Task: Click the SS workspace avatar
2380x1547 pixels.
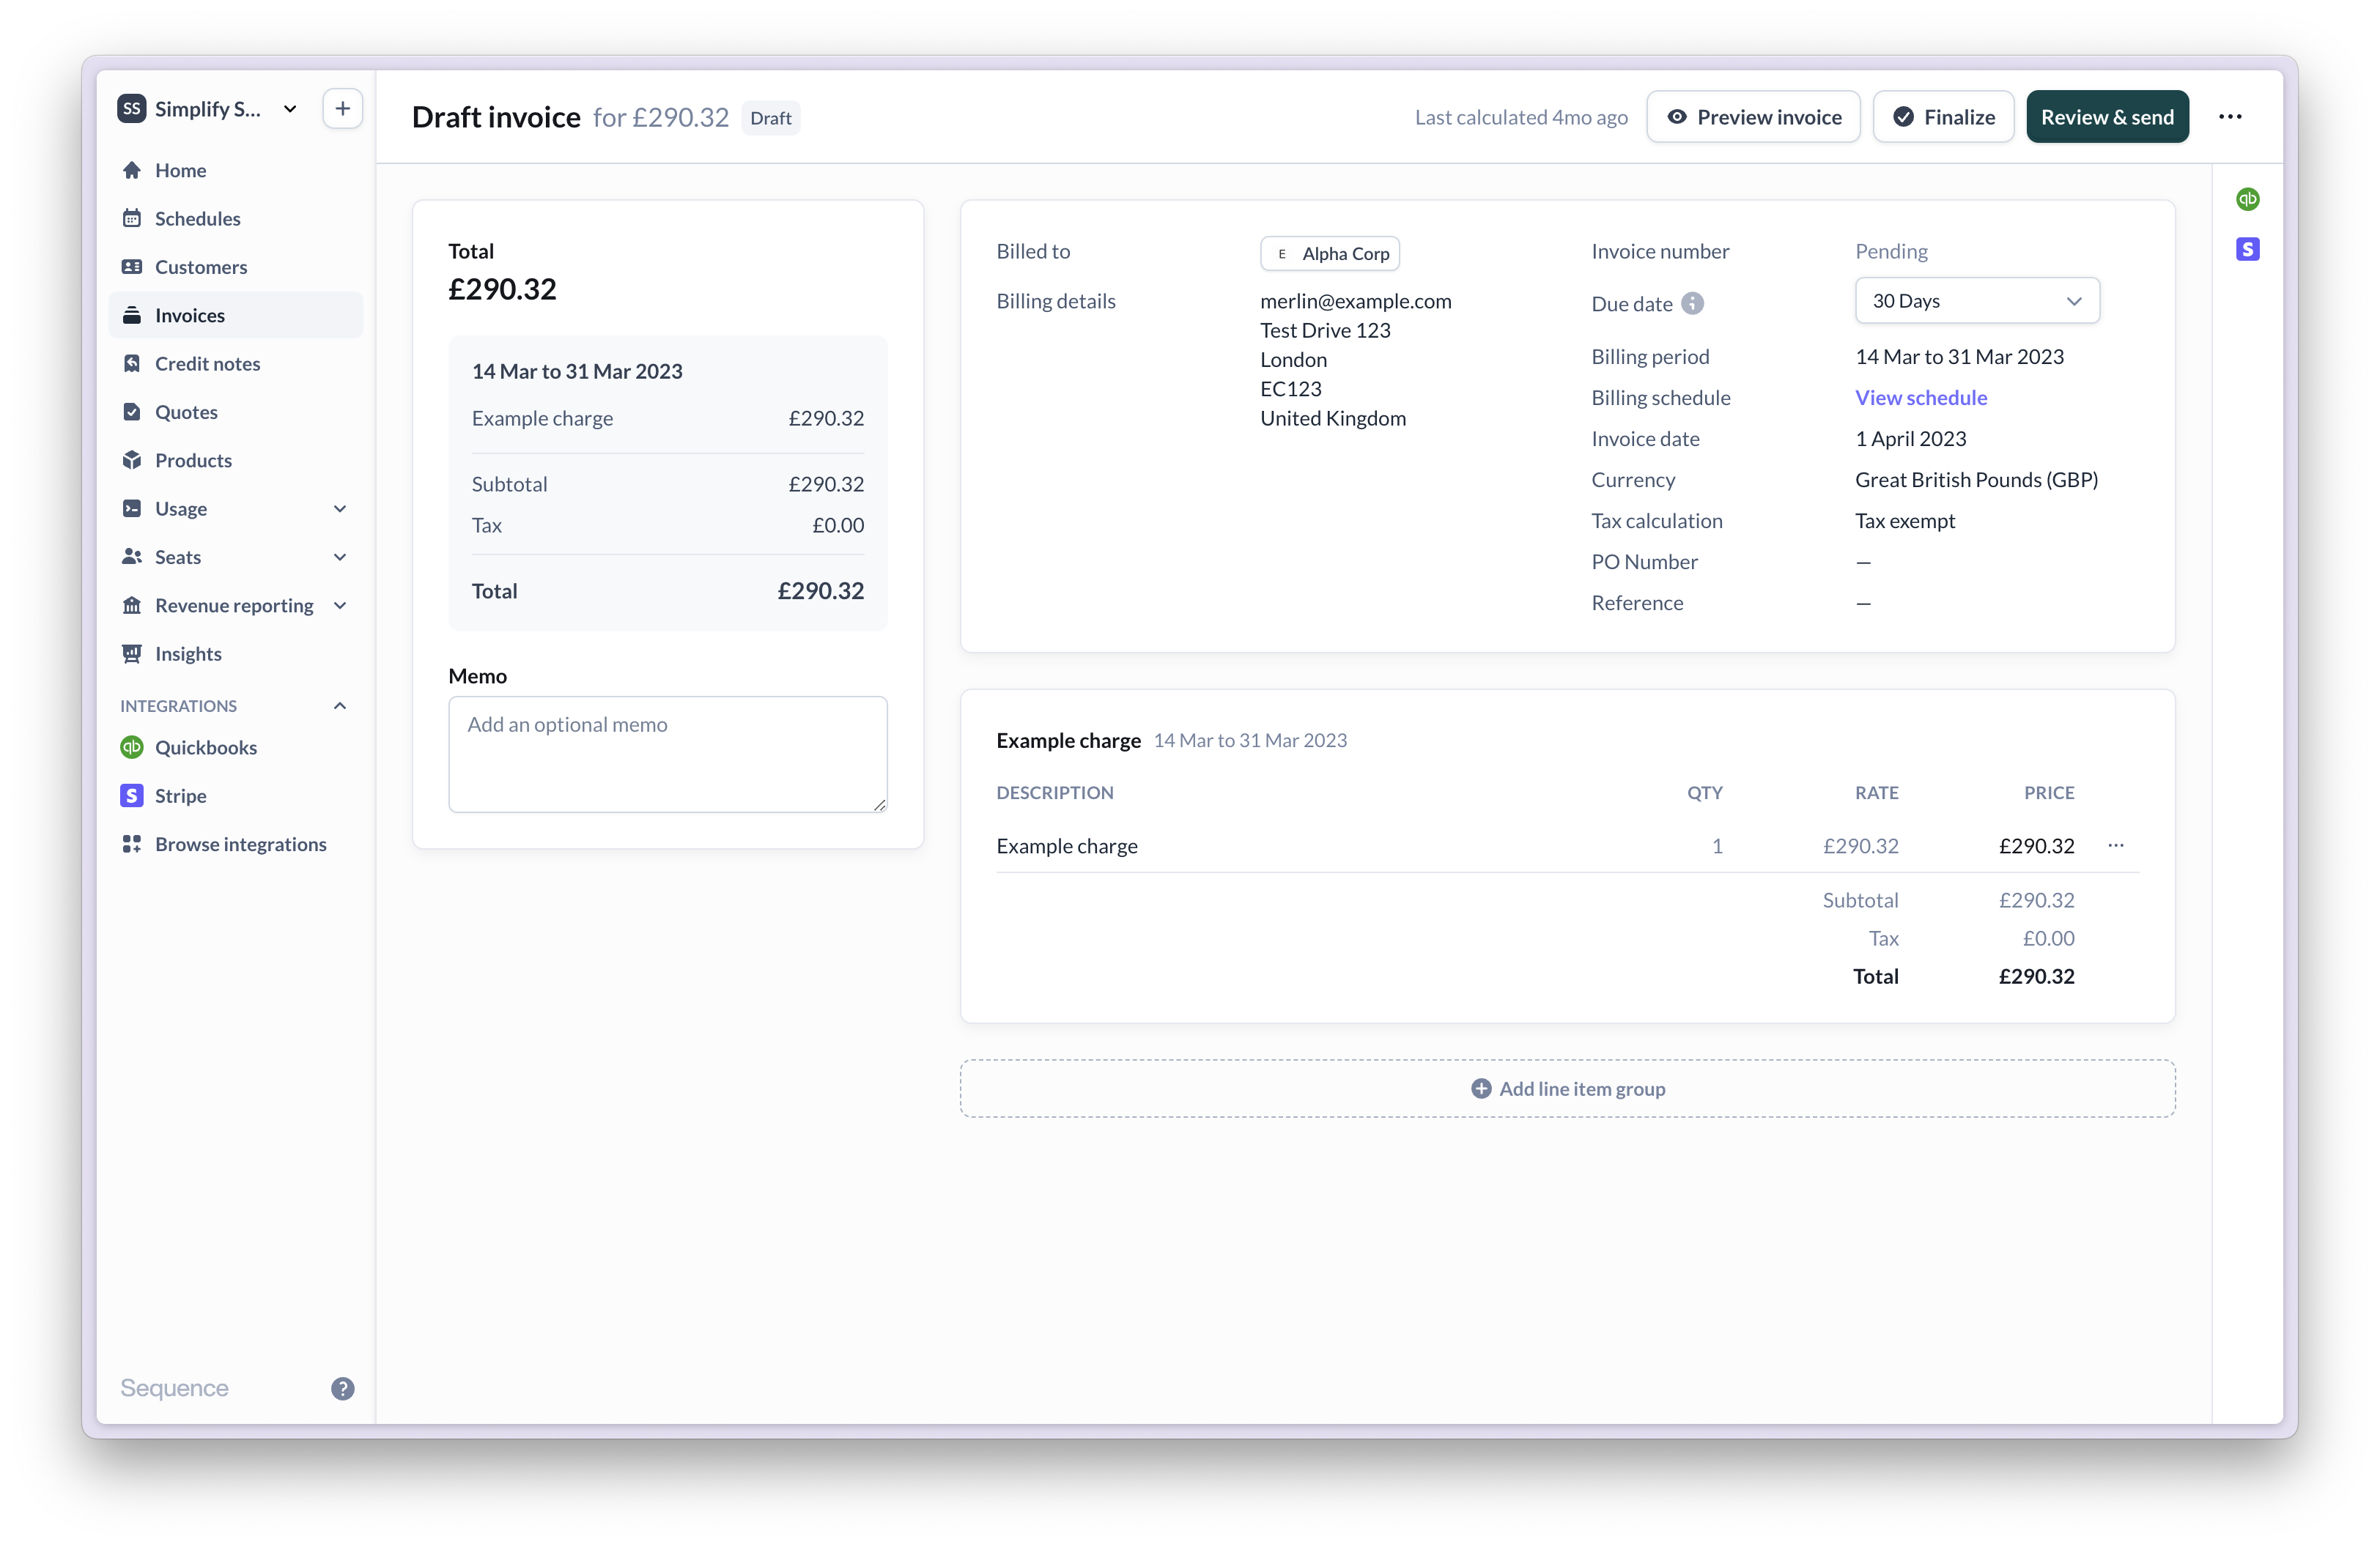Action: (131, 109)
